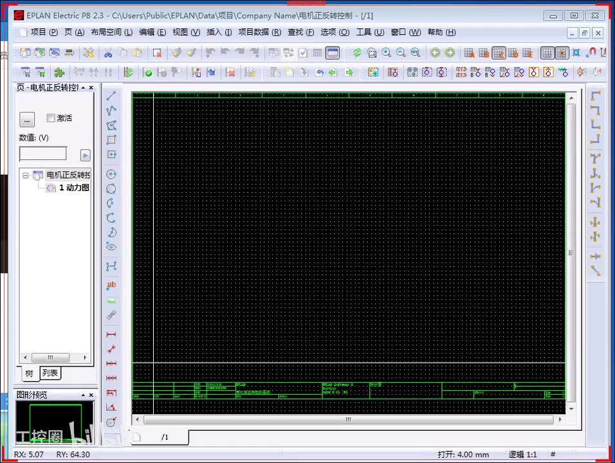Click the cut scissors icon
This screenshot has width=615, height=463.
click(x=108, y=53)
